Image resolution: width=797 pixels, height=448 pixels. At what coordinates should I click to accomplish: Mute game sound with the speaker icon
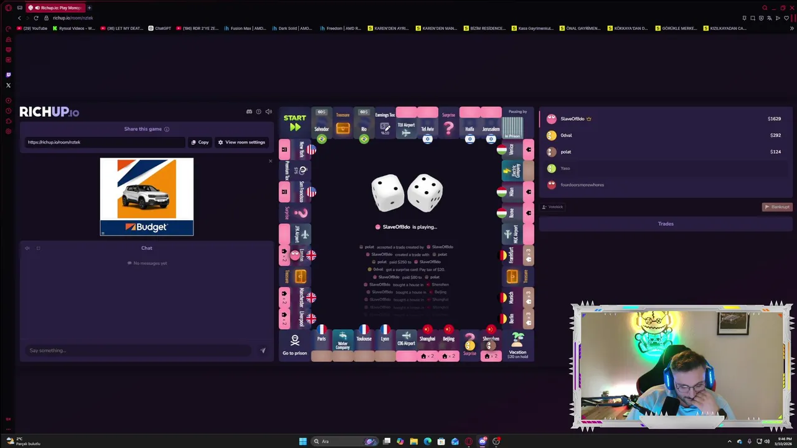tap(268, 112)
